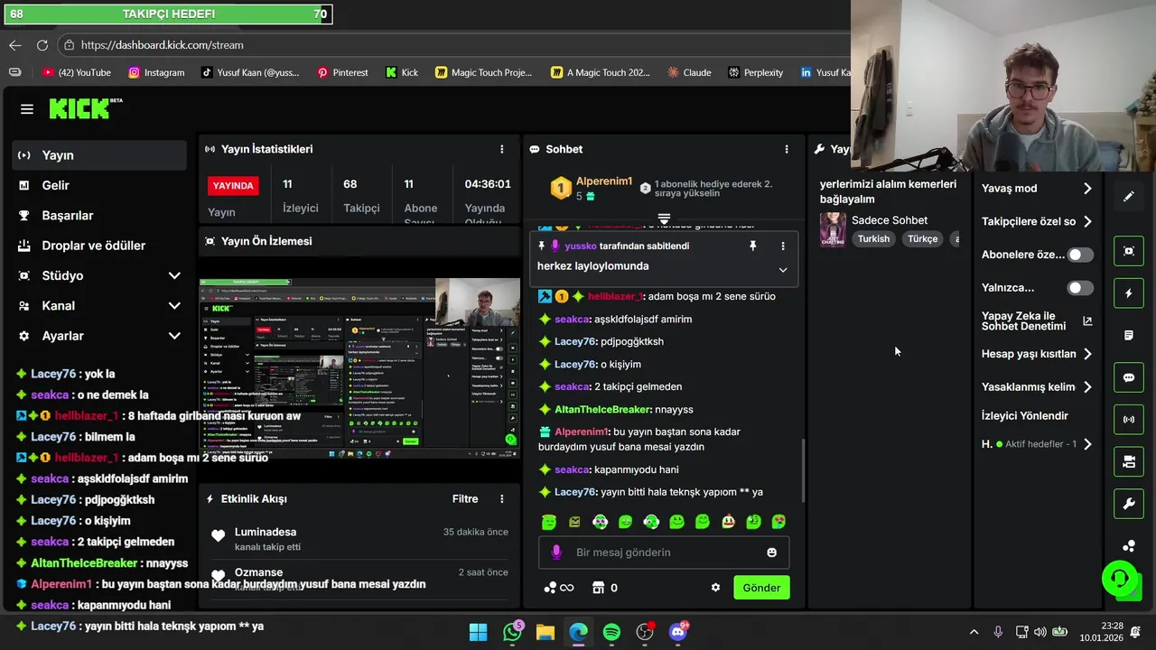Open the Claude bookmark
This screenshot has height=650, width=1156.
(x=689, y=72)
